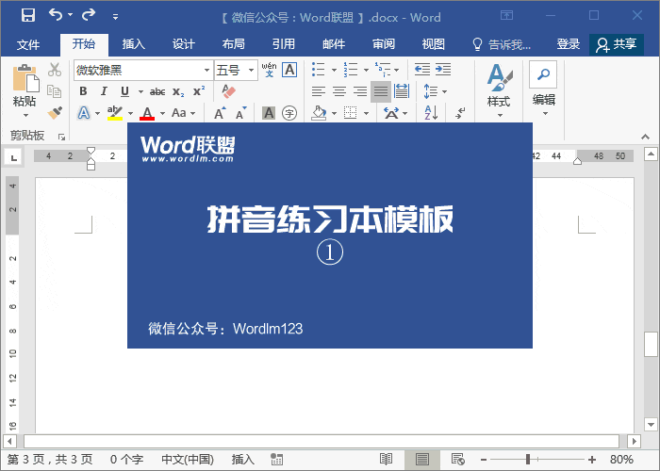The image size is (660, 471).
Task: Toggle superscript formatting
Action: pos(199,91)
